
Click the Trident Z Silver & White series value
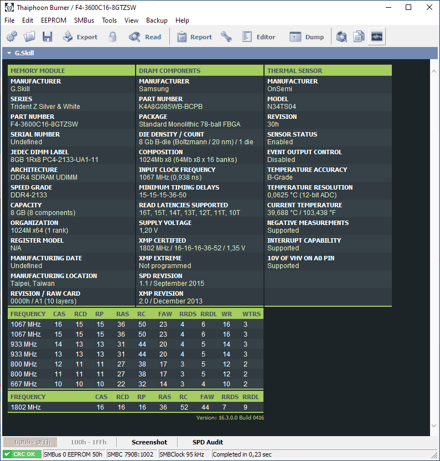point(45,107)
